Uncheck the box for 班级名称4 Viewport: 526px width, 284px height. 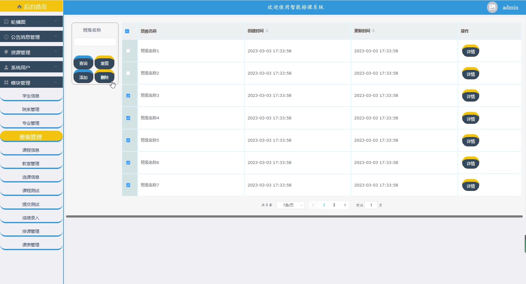[128, 118]
